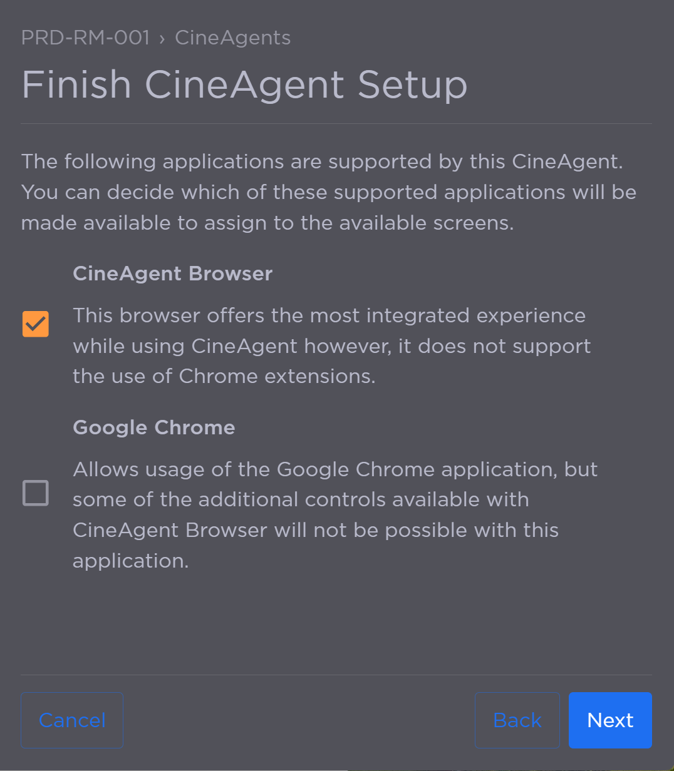
Task: Tick the empty Google Chrome checkbox
Action: point(35,493)
